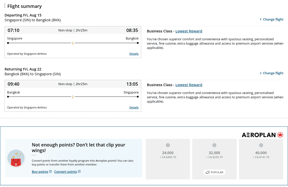Click external link icon next to Buy points
Viewport: 288px width, 187px height.
click(x=51, y=171)
